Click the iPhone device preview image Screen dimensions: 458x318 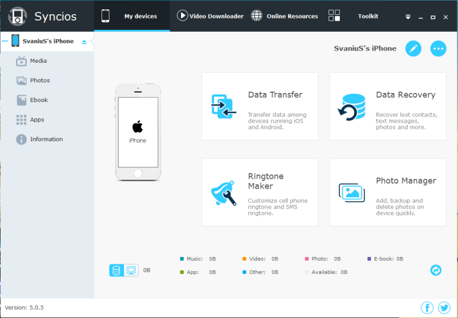point(138,132)
